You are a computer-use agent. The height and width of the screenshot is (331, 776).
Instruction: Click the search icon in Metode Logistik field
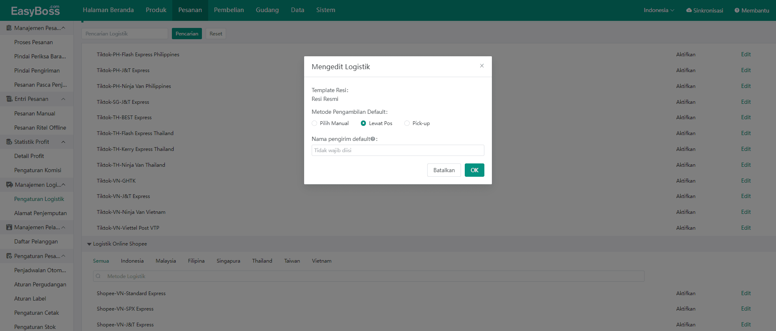point(98,276)
